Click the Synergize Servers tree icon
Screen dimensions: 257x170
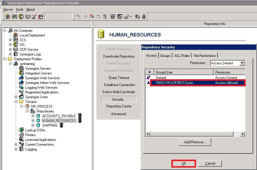21,68
